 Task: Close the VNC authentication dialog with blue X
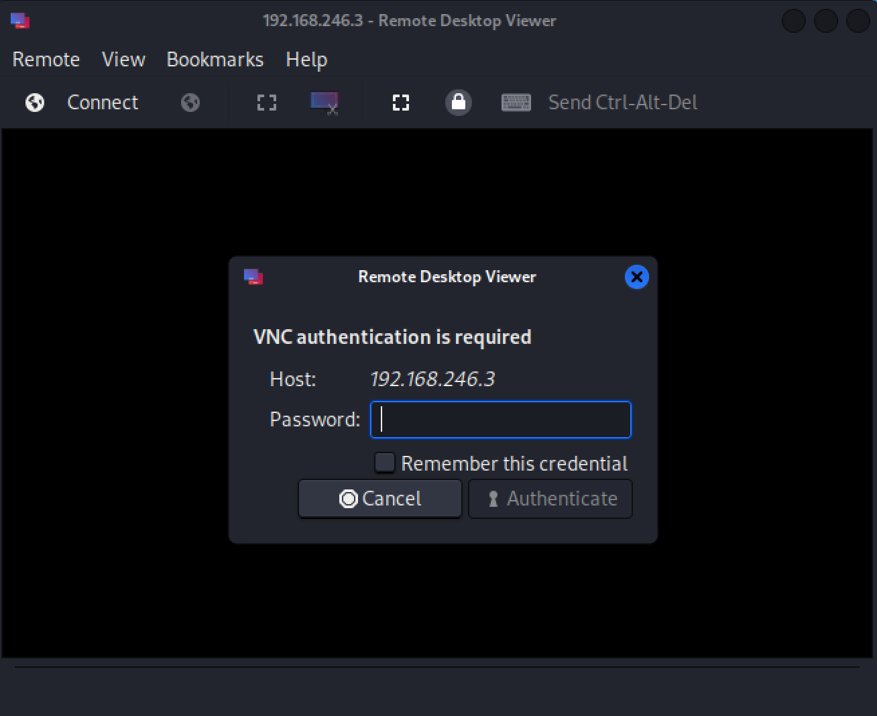pyautogui.click(x=636, y=277)
